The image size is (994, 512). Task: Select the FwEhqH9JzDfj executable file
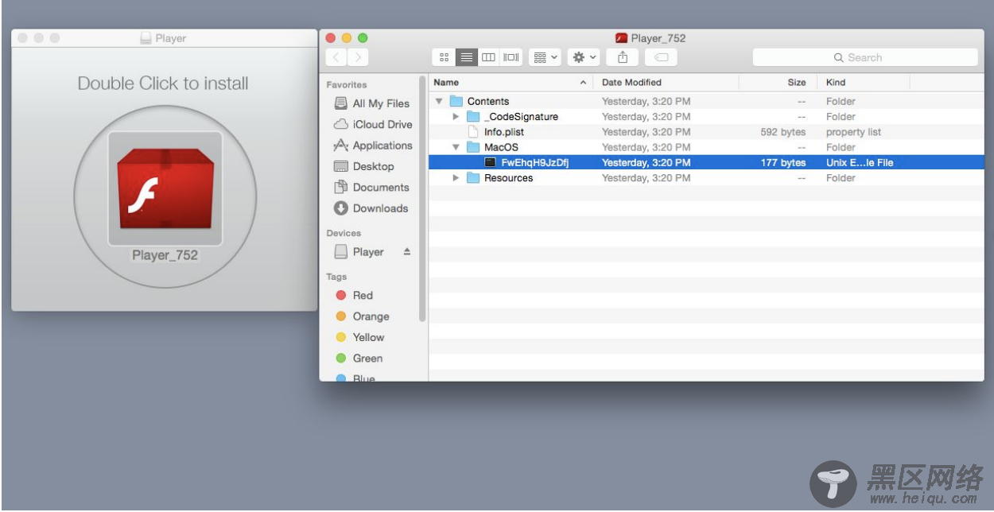(x=706, y=162)
